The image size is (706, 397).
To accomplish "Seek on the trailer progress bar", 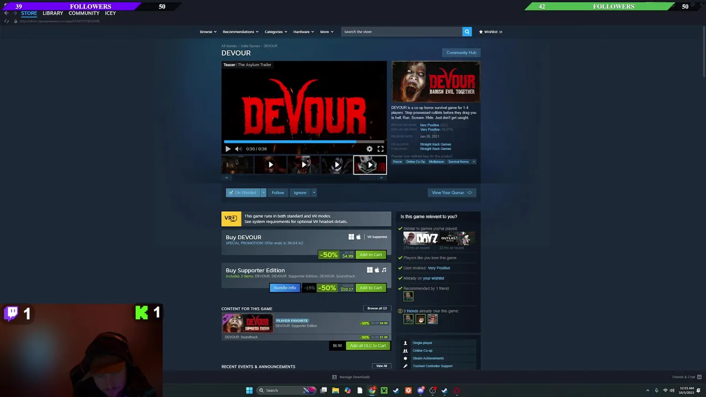I will click(304, 142).
